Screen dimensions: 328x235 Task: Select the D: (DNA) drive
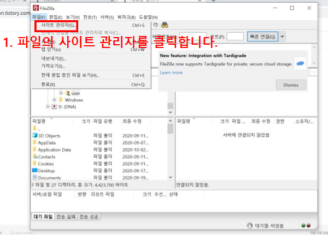pyautogui.click(x=67, y=107)
